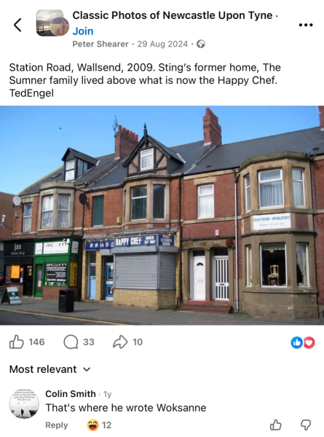This screenshot has height=437, width=324.
Task: Thumbs-down Colin Smith's comment
Action: (x=306, y=425)
